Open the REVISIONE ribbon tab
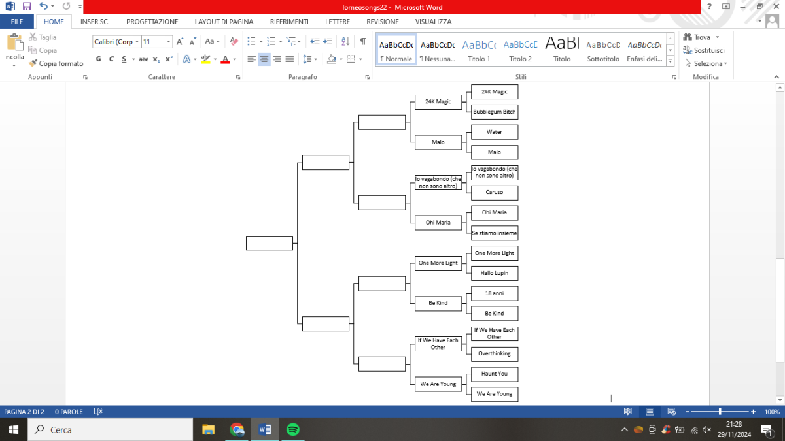Image resolution: width=785 pixels, height=441 pixels. 383,22
